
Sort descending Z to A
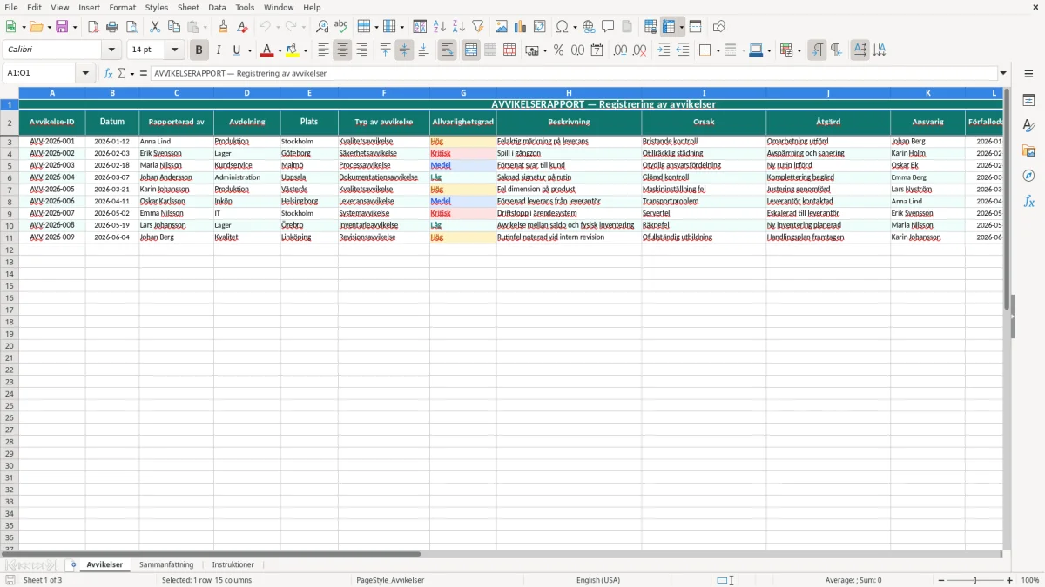pyautogui.click(x=459, y=27)
